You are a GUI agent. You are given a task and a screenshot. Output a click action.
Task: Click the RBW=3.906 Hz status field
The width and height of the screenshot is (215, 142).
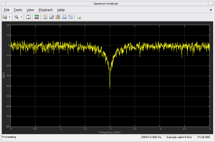(153, 137)
